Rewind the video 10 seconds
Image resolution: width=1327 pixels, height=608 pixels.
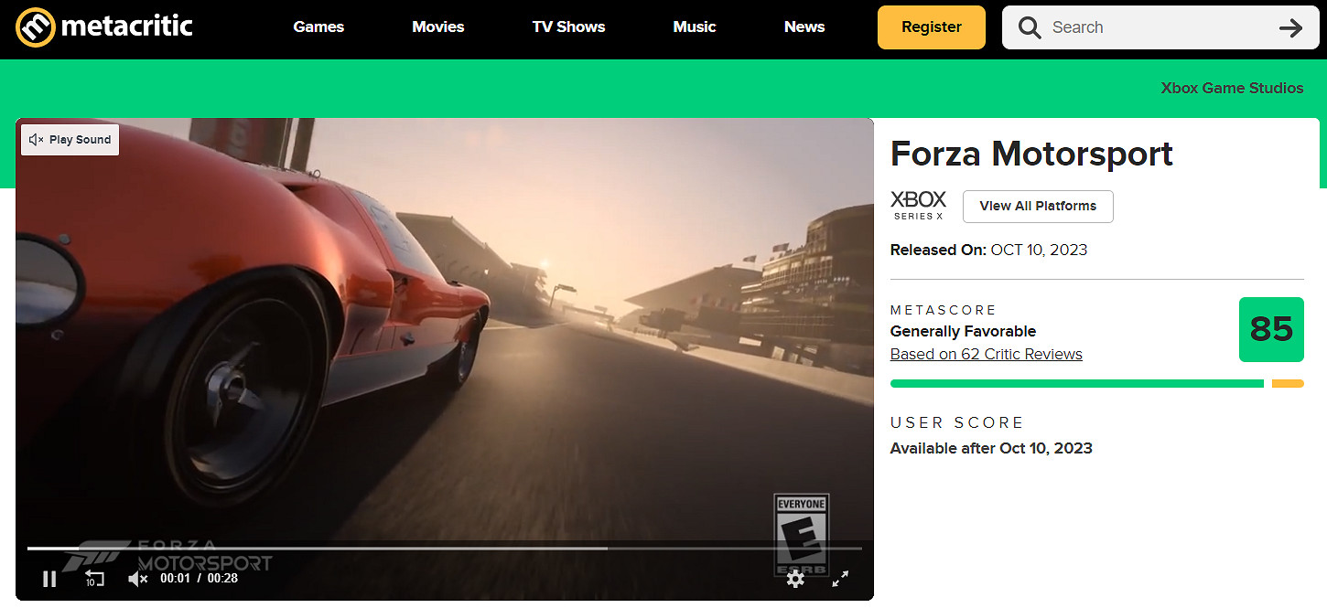coord(94,578)
